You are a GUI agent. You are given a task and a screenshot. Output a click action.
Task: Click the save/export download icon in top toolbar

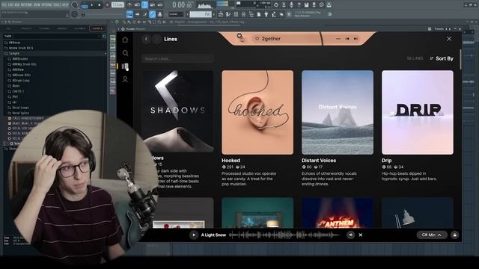(329, 5)
